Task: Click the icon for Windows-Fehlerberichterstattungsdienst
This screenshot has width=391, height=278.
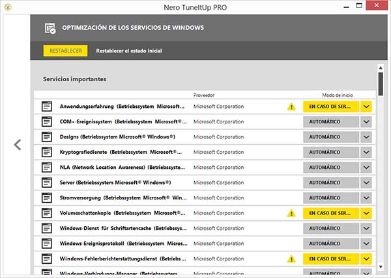Action: pyautogui.click(x=47, y=259)
